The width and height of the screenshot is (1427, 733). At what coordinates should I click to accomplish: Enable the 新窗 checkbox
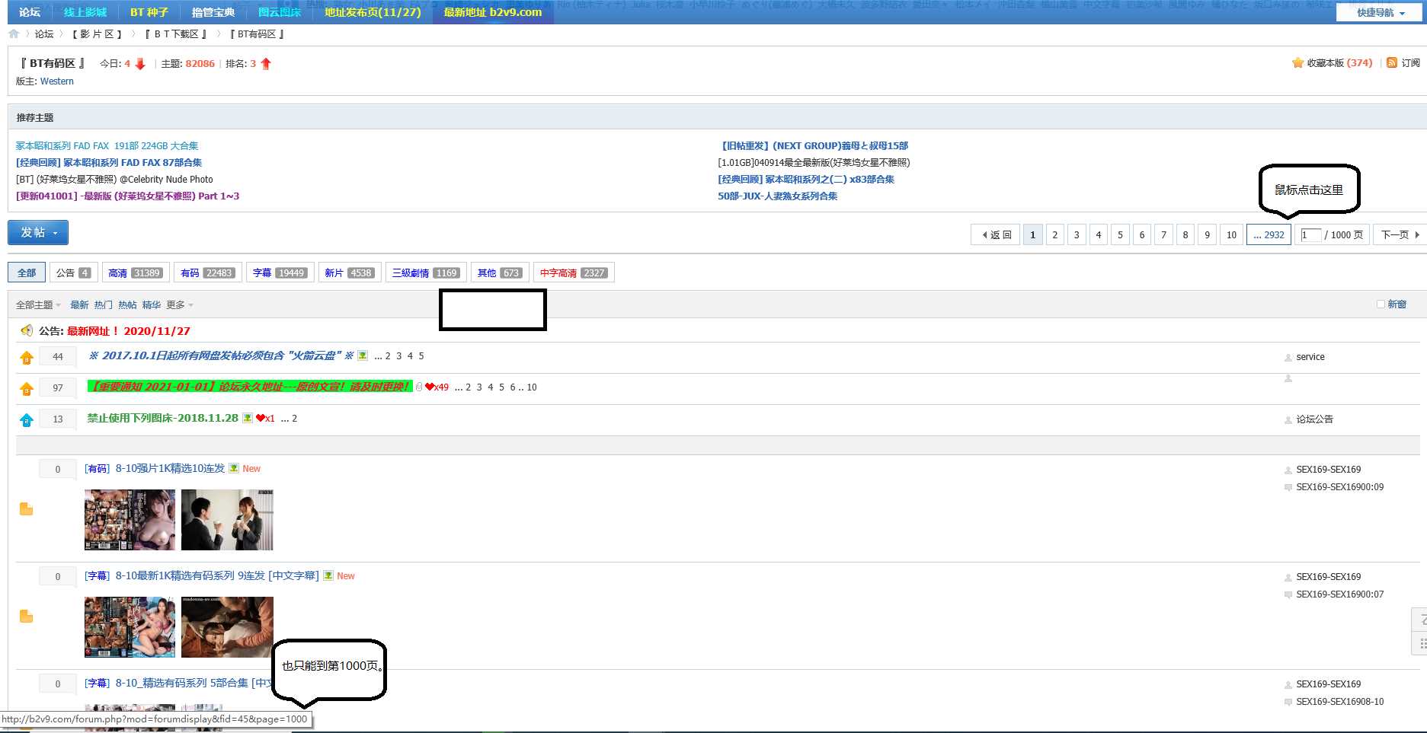pyautogui.click(x=1381, y=304)
